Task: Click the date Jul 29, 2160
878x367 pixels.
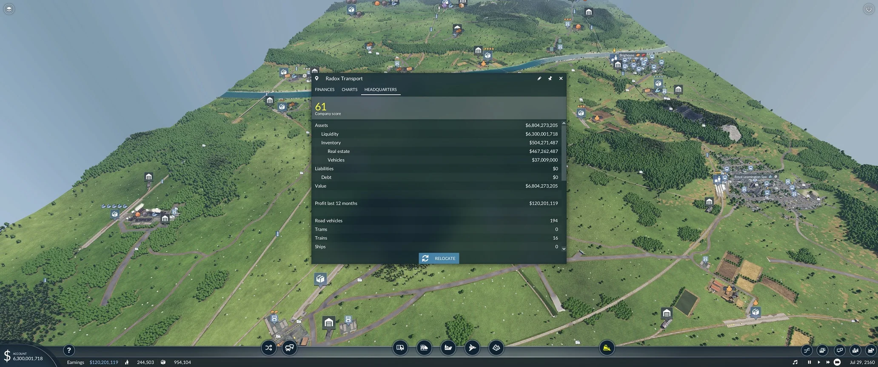Action: pyautogui.click(x=862, y=362)
